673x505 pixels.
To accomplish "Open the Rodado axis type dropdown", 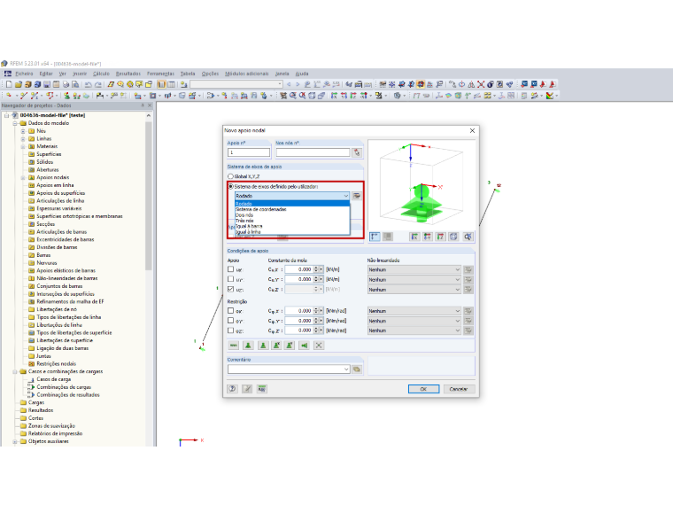I will coord(292,196).
